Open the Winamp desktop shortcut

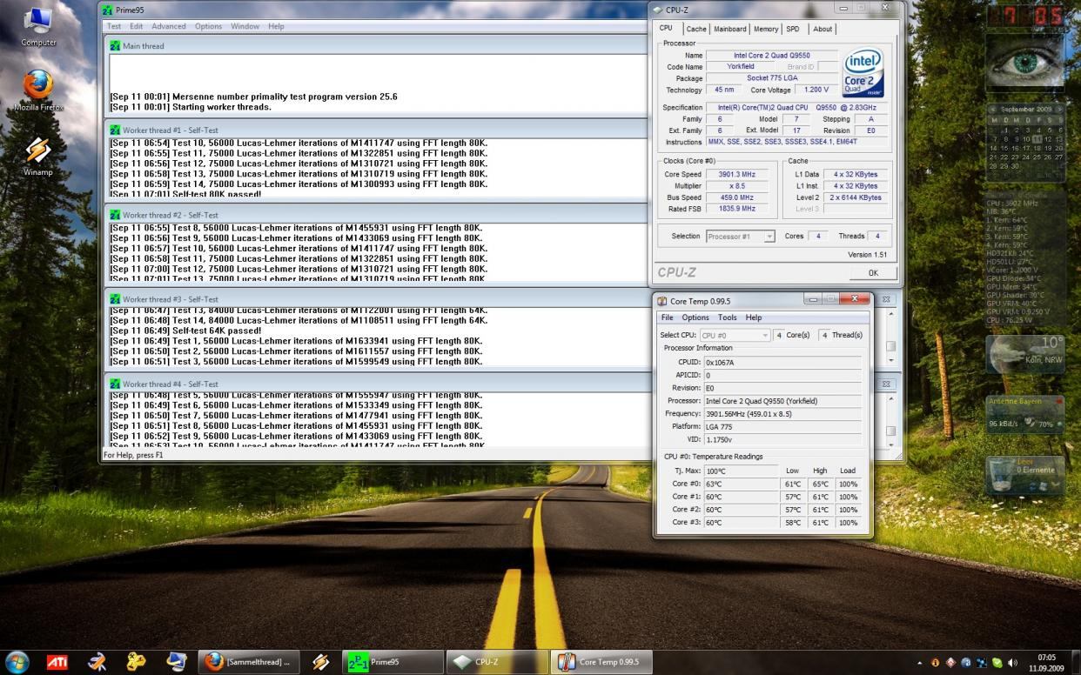[38, 155]
